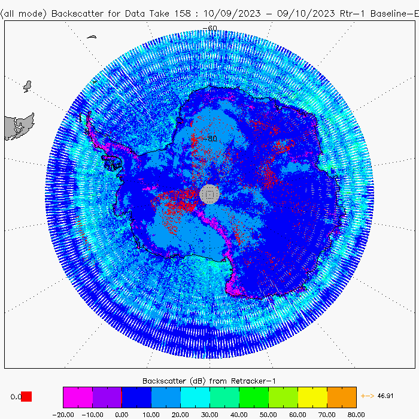The height and width of the screenshot is (419, 419).
Task: Select the light blue 10 to 20 segment
Action: (x=165, y=397)
